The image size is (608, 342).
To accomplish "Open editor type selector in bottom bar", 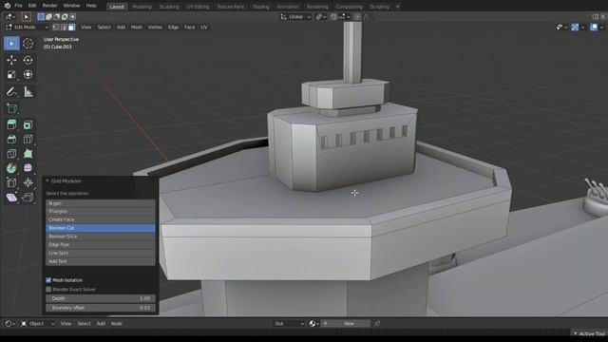I will click(x=9, y=323).
